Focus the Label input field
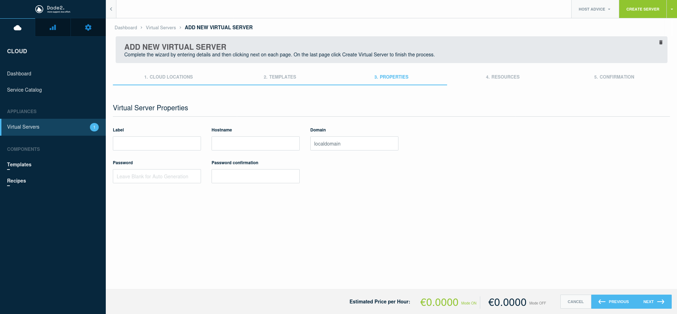 point(157,143)
